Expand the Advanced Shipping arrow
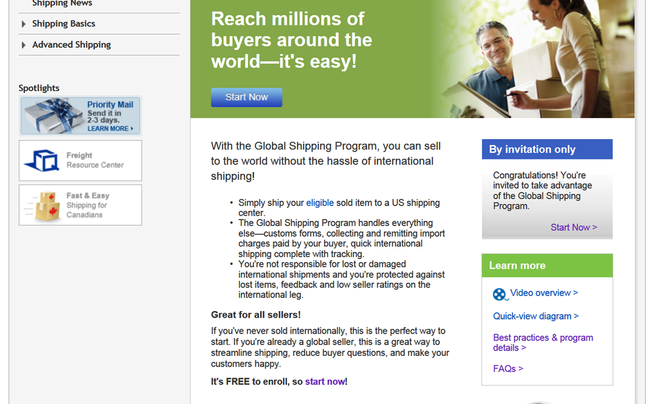Viewport: 657px width, 404px height. click(24, 45)
